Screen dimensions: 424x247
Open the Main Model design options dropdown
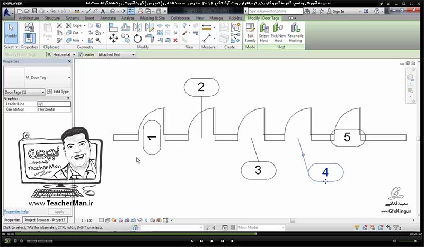(x=261, y=227)
